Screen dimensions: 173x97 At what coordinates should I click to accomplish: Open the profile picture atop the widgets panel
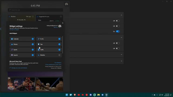[x=66, y=4]
